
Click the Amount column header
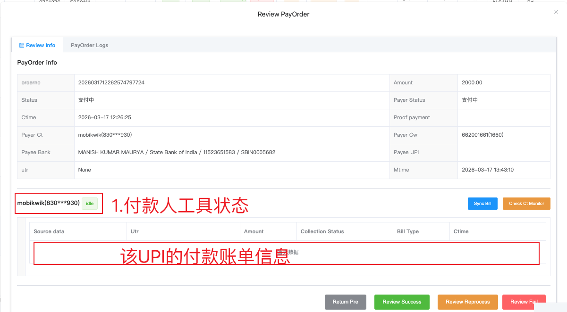tap(254, 231)
